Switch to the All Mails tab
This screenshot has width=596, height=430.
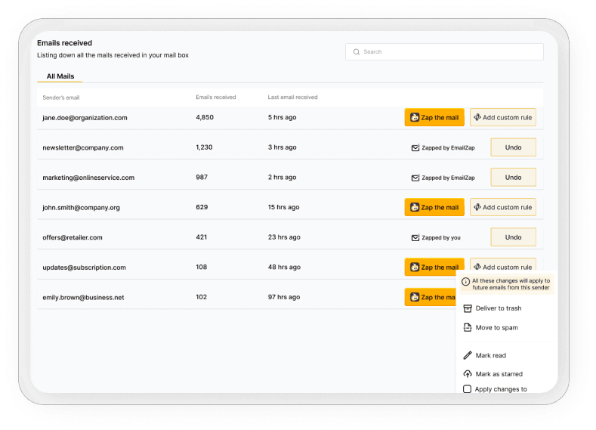point(60,76)
